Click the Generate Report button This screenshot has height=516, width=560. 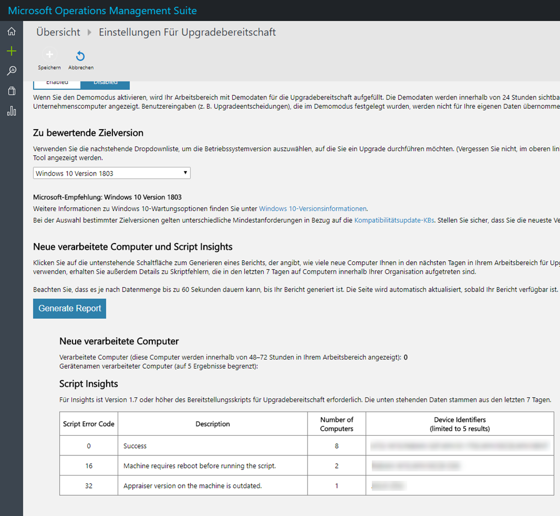69,309
